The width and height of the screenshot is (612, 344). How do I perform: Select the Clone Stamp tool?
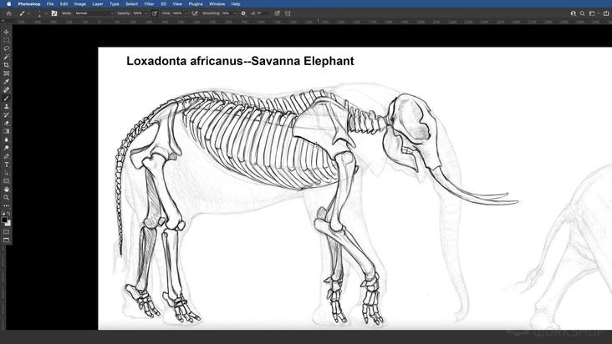pos(6,106)
